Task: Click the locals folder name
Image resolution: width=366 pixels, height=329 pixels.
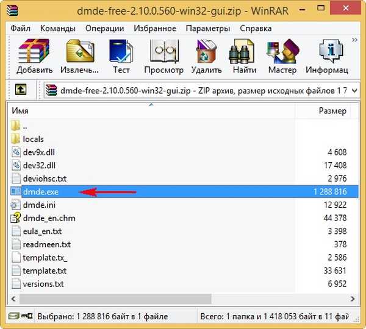Action: [x=34, y=139]
